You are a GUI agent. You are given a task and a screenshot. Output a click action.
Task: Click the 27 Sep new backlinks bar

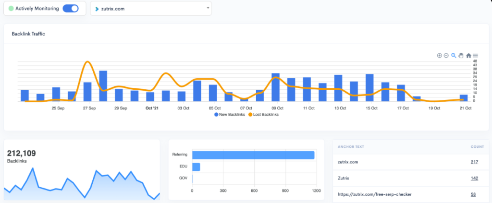tap(87, 92)
